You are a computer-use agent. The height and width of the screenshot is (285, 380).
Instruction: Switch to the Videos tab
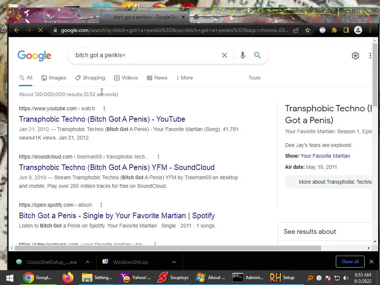pyautogui.click(x=126, y=78)
